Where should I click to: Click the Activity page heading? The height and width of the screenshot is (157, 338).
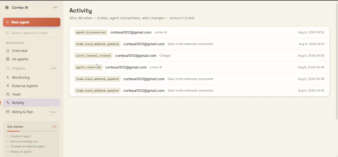[80, 11]
